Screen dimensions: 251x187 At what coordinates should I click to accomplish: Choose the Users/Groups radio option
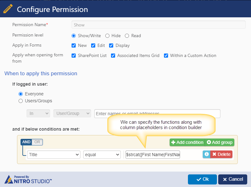20,101
